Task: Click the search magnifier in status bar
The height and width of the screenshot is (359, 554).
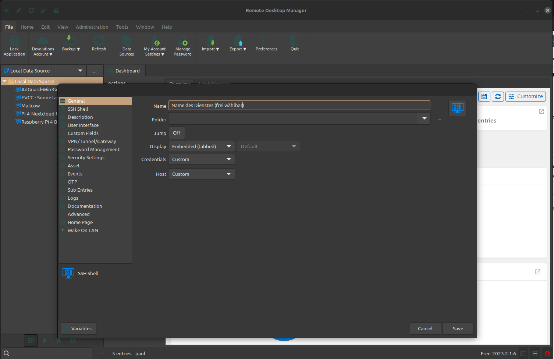Action: pyautogui.click(x=6, y=353)
